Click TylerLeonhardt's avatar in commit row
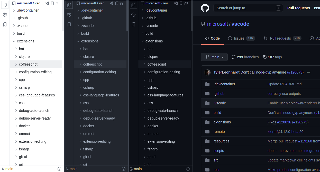This screenshot has width=320, height=172. pos(207,73)
